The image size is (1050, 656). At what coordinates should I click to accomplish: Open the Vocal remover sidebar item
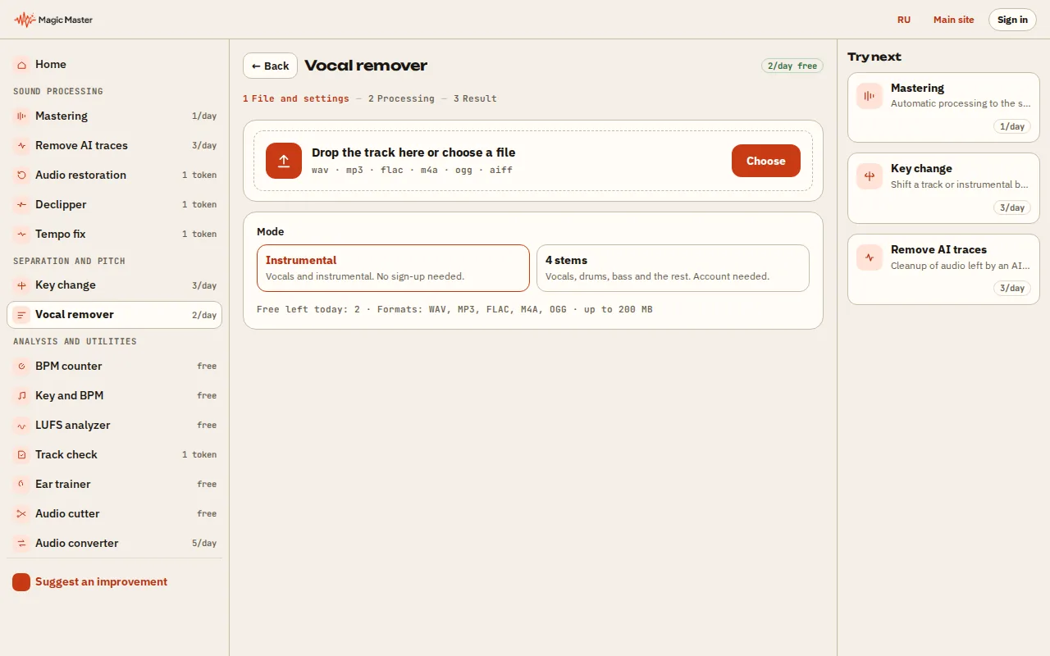(x=114, y=315)
